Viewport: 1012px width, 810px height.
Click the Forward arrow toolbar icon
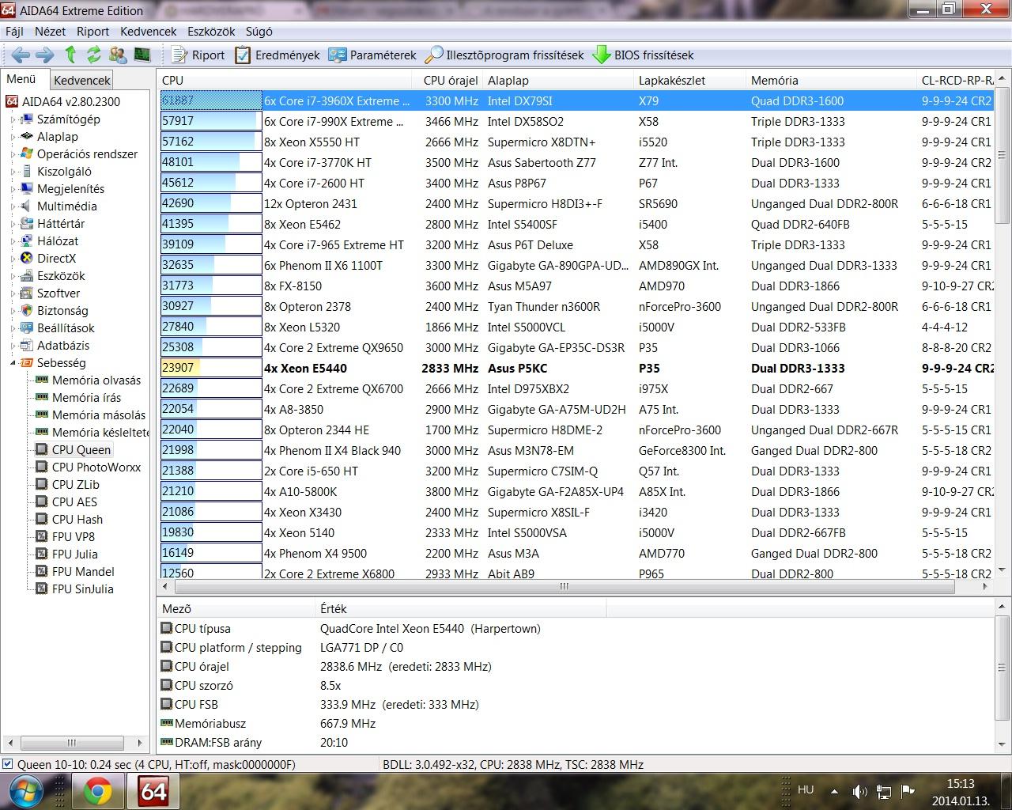pos(45,55)
